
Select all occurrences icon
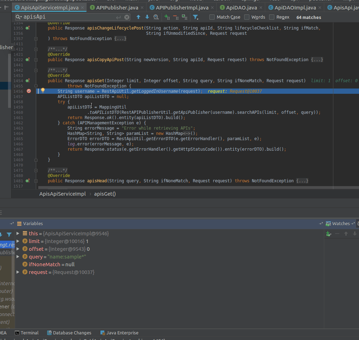point(184,17)
